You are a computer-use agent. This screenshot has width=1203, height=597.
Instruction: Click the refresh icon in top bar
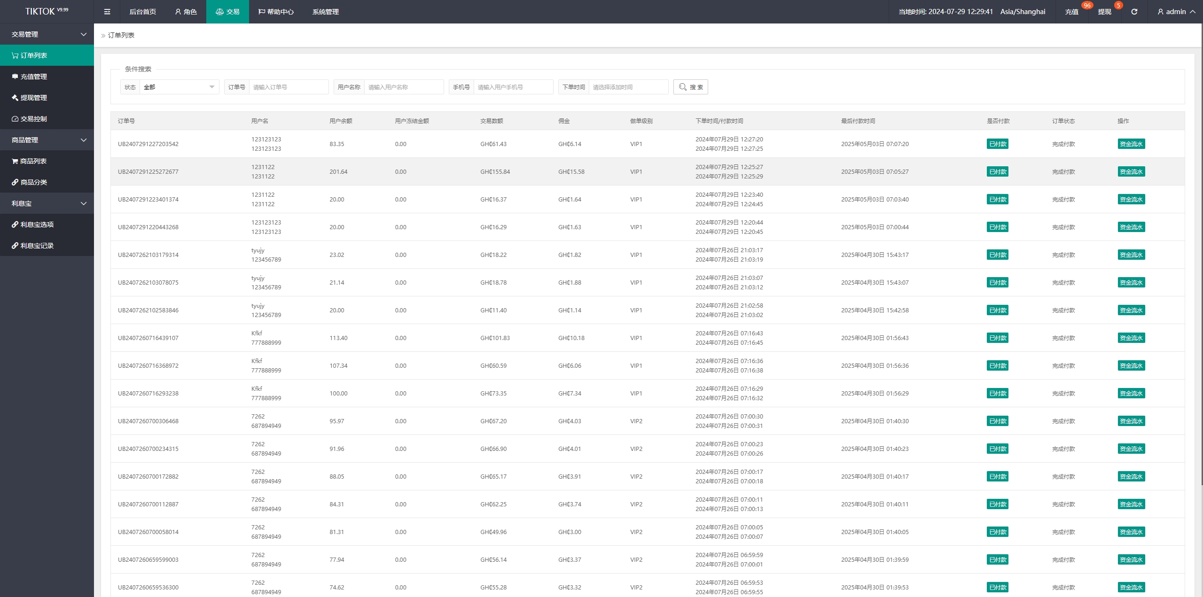[x=1134, y=12]
